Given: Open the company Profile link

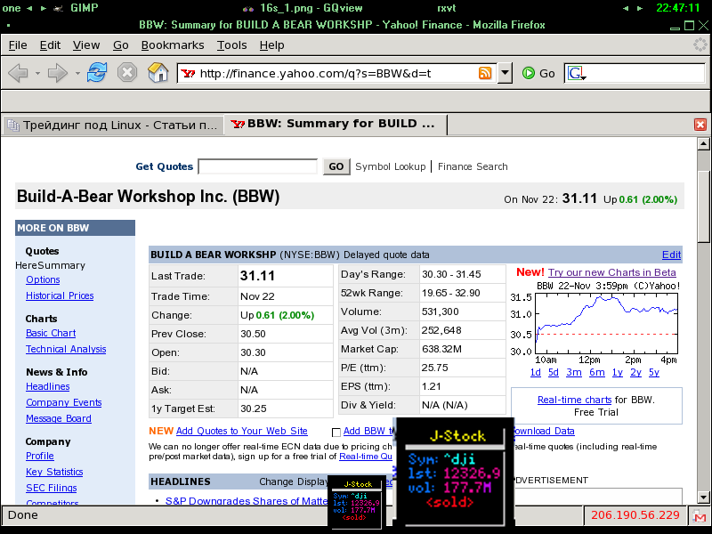Looking at the screenshot, I should pyautogui.click(x=40, y=456).
